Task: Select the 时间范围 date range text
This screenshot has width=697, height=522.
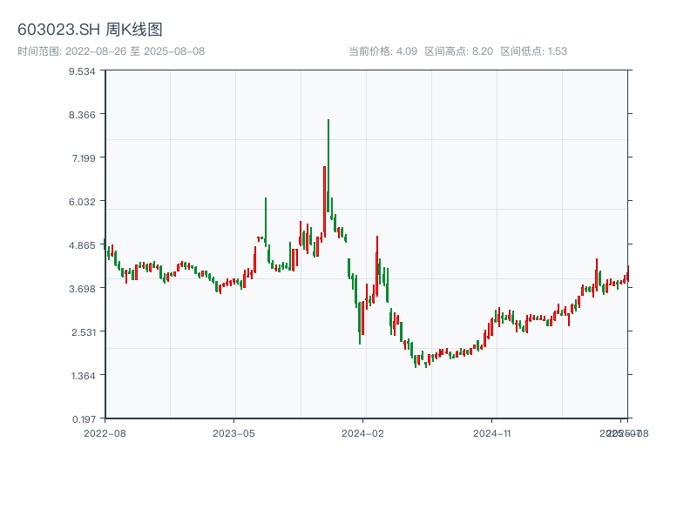Action: point(111,51)
